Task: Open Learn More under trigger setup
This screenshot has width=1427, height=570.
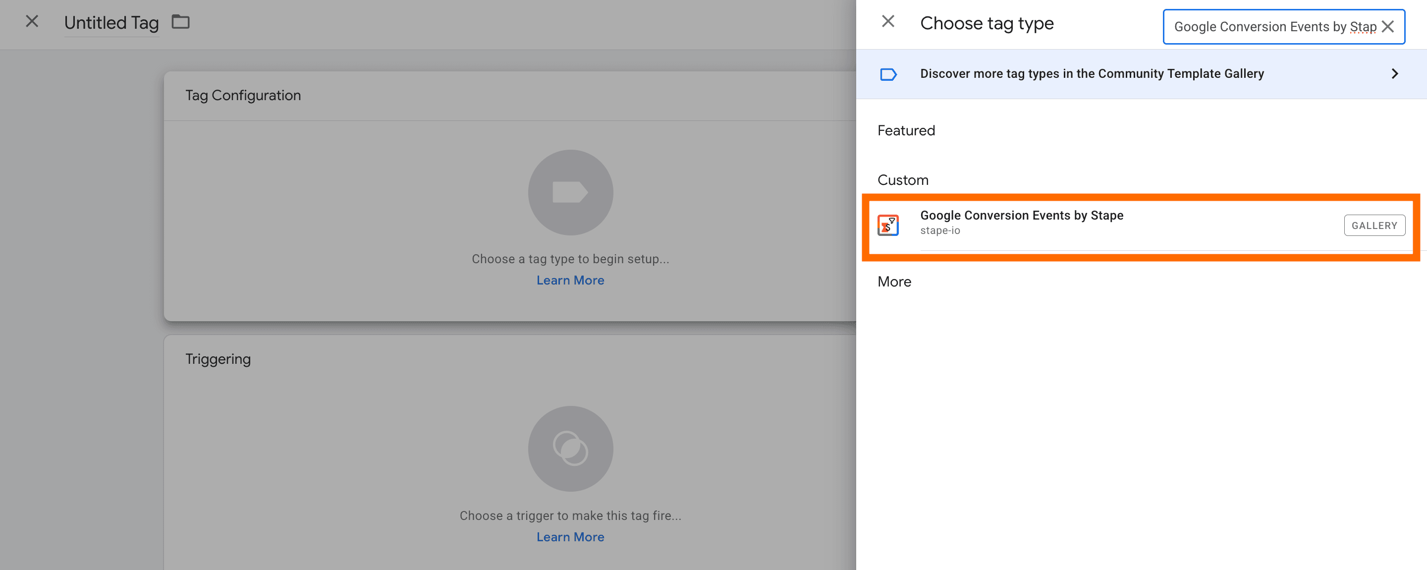Action: coord(570,537)
